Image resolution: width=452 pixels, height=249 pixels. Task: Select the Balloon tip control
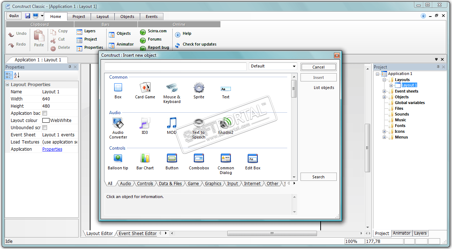click(118, 158)
